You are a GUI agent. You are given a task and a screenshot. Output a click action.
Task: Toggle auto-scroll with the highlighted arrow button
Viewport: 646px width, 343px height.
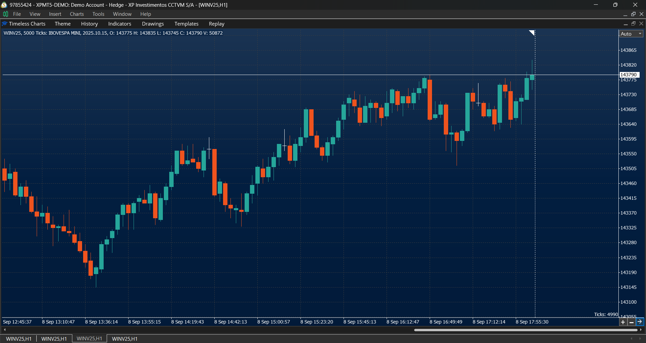point(641,322)
